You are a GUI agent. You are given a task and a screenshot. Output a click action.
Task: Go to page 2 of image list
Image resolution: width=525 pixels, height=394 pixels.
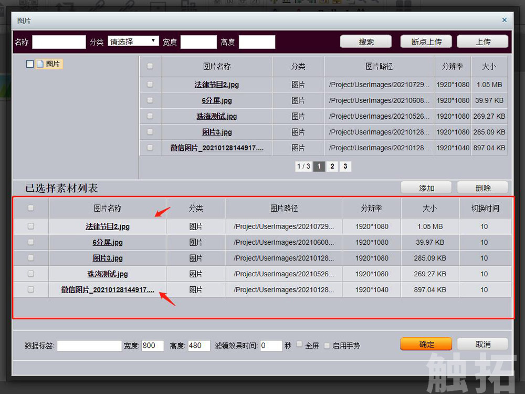(332, 166)
